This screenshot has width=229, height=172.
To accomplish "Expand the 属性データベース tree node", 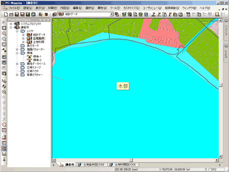I will [17, 64].
